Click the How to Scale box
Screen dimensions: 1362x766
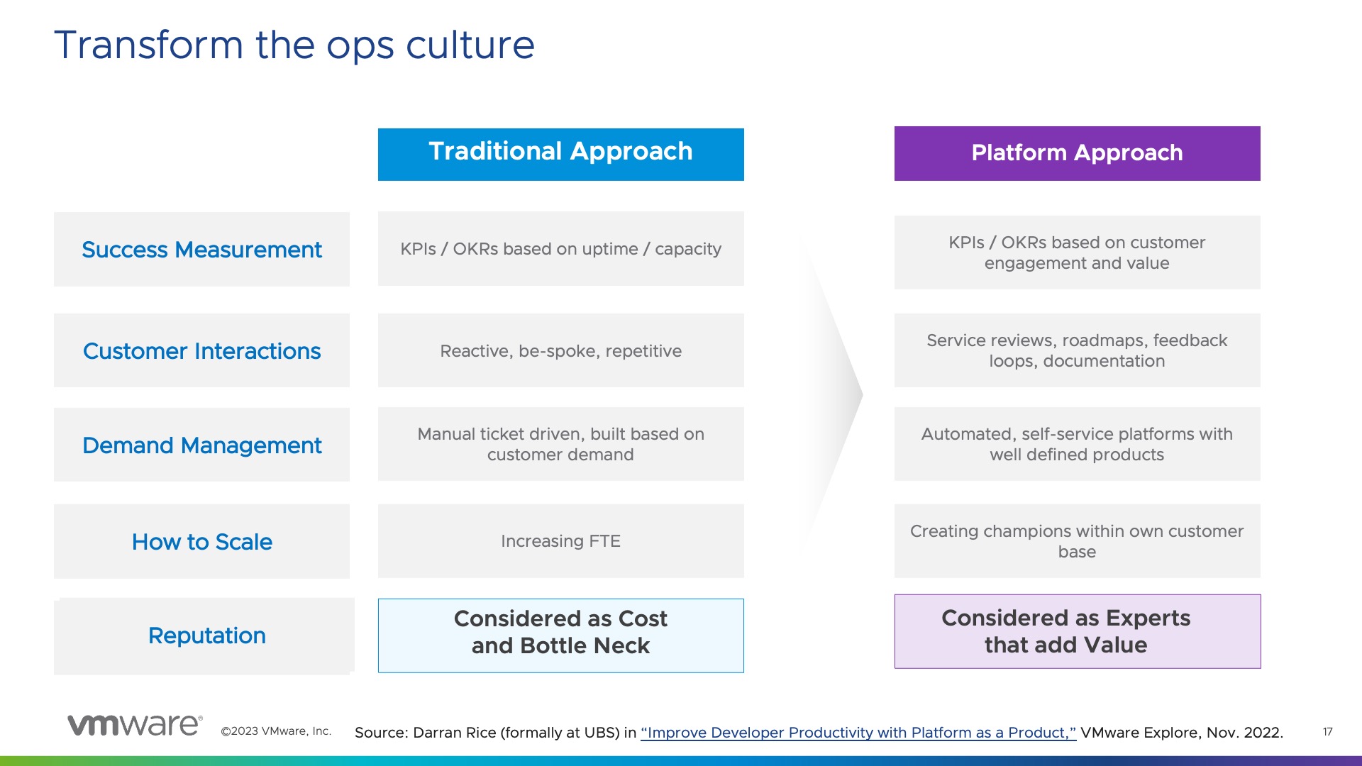click(201, 542)
